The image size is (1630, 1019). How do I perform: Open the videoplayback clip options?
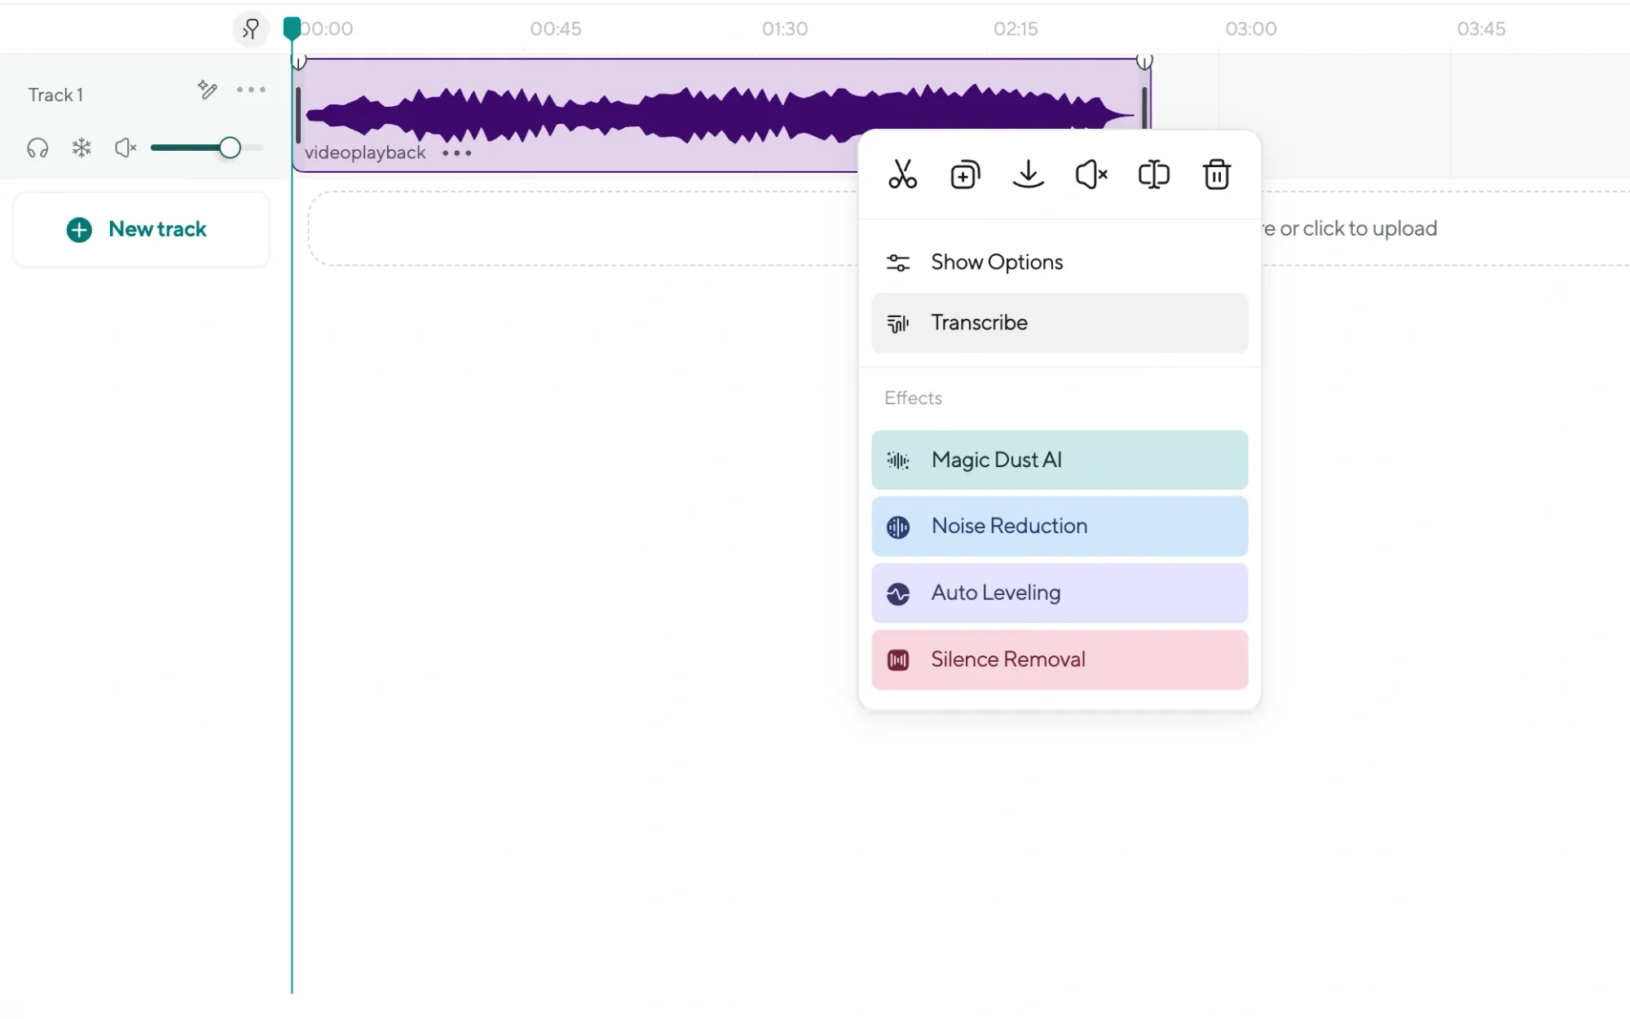pyautogui.click(x=456, y=152)
